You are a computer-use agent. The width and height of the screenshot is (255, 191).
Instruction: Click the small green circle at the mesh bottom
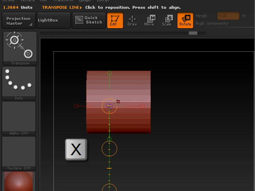pos(110,139)
